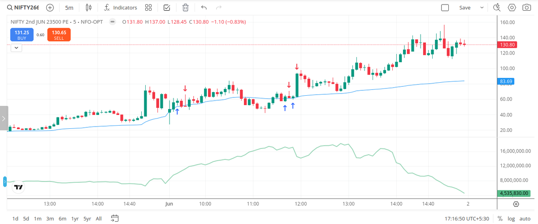Open the Indicators dialog

pyautogui.click(x=121, y=8)
